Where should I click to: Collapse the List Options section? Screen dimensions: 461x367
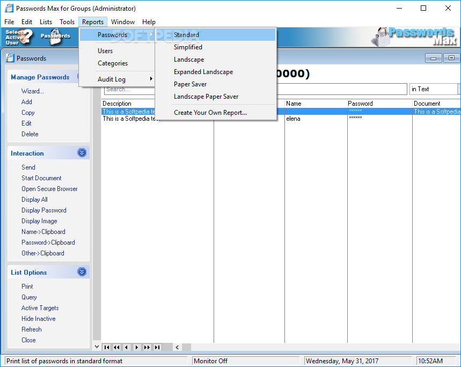coord(82,272)
